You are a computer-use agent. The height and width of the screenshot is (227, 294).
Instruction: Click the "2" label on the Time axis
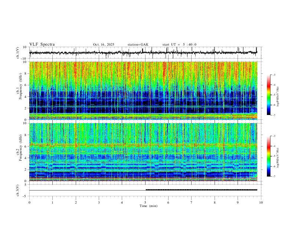tap(76, 203)
